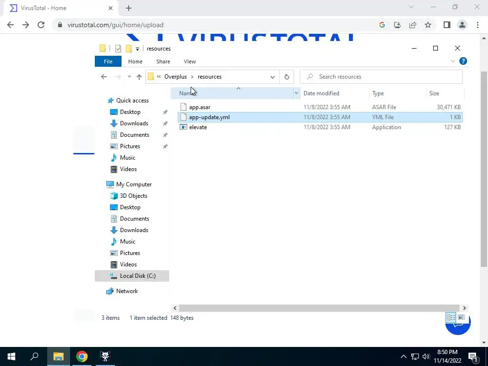488x366 pixels.
Task: Click the horizontal scrollbar right arrow
Action: 464,308
